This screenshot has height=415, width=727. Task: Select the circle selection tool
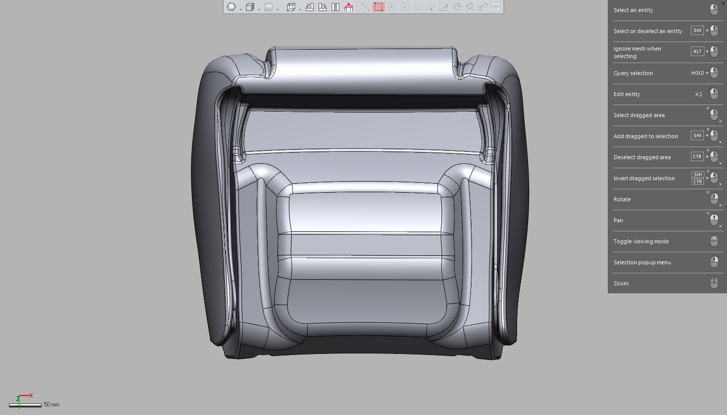(392, 7)
